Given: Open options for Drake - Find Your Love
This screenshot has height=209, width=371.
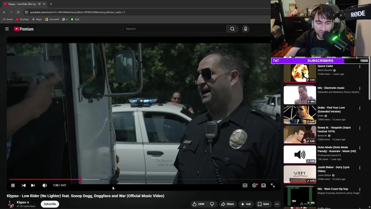Looking at the screenshot, I should click(x=360, y=108).
